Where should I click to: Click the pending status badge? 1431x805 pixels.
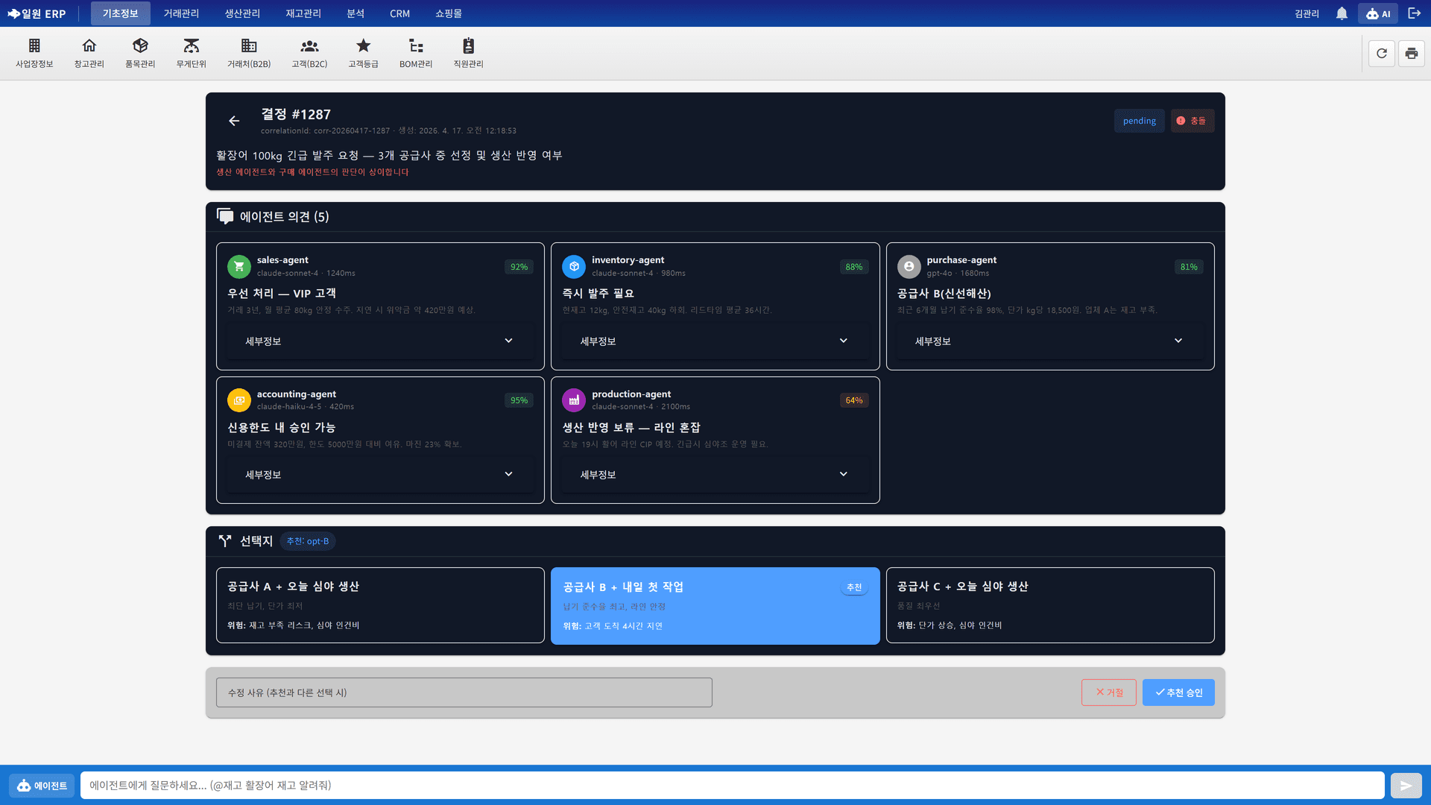(x=1139, y=121)
